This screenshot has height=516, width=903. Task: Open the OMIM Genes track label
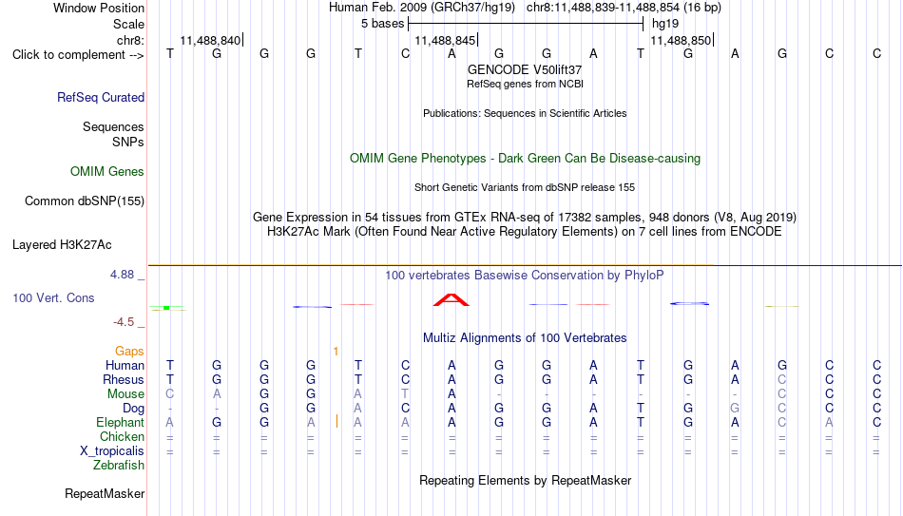107,172
